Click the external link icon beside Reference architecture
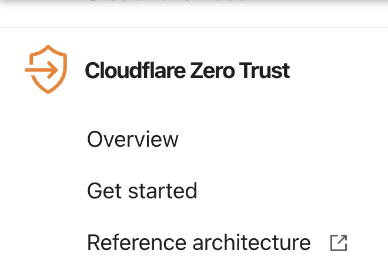Viewport: 388px width, 277px height. [x=339, y=243]
